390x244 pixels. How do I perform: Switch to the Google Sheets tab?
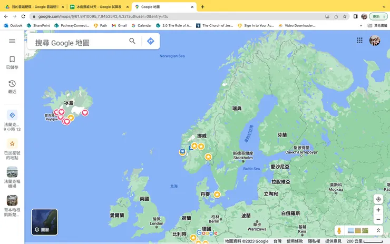coord(99,7)
